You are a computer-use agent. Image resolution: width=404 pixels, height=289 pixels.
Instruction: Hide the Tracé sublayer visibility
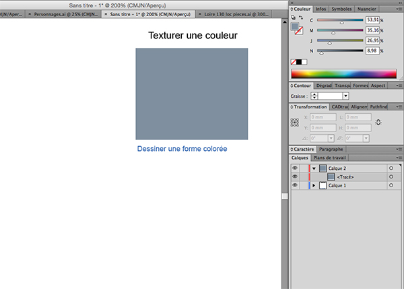294,176
